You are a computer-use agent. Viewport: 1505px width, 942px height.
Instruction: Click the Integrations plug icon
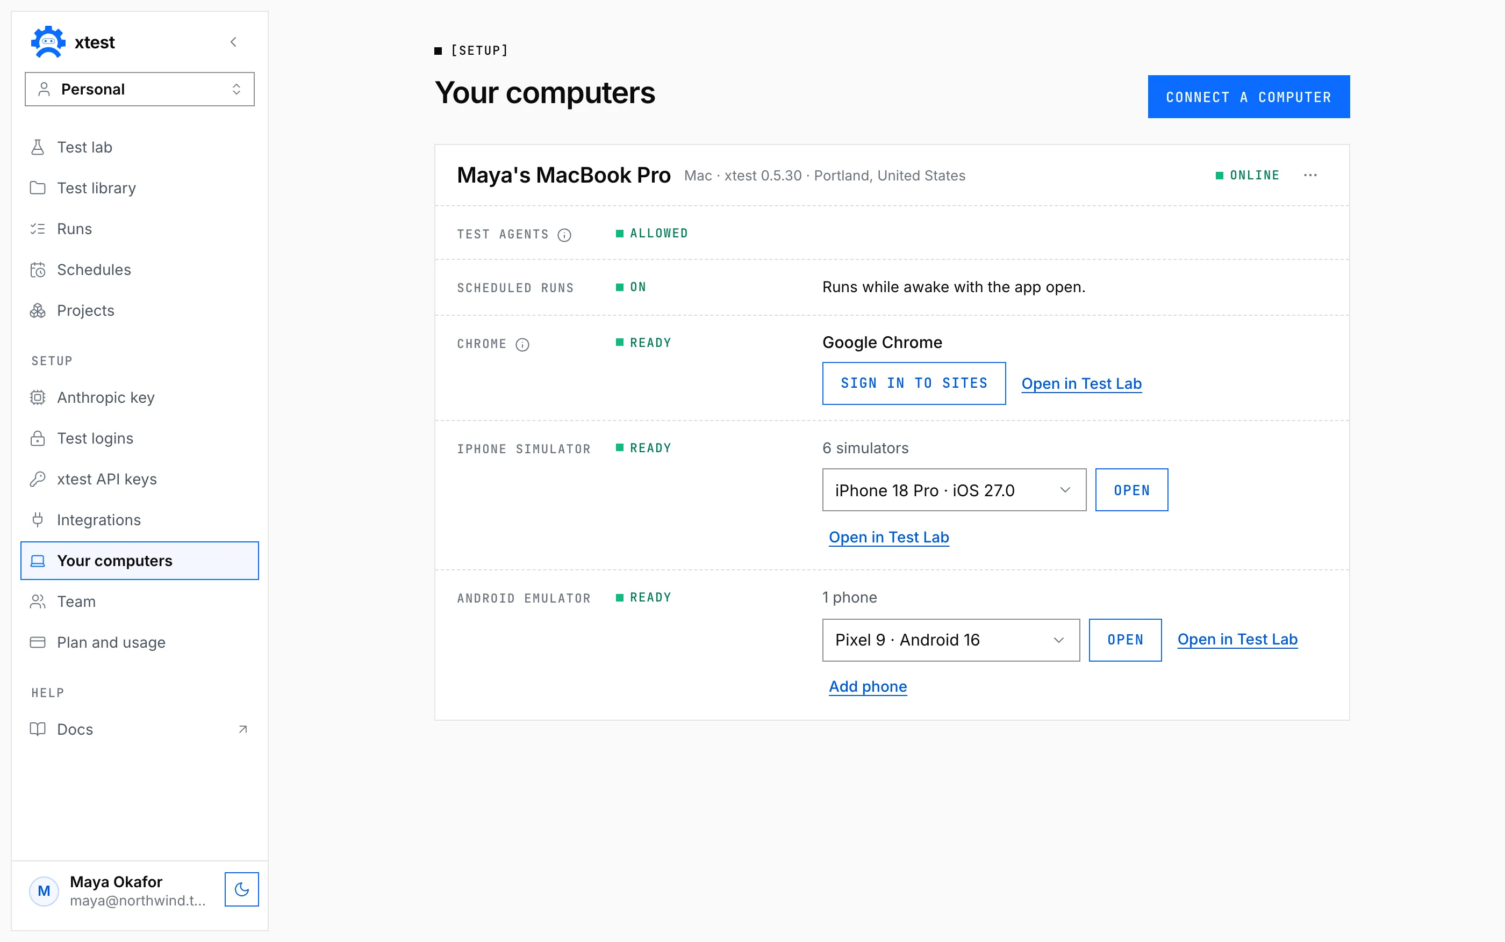pyautogui.click(x=38, y=519)
